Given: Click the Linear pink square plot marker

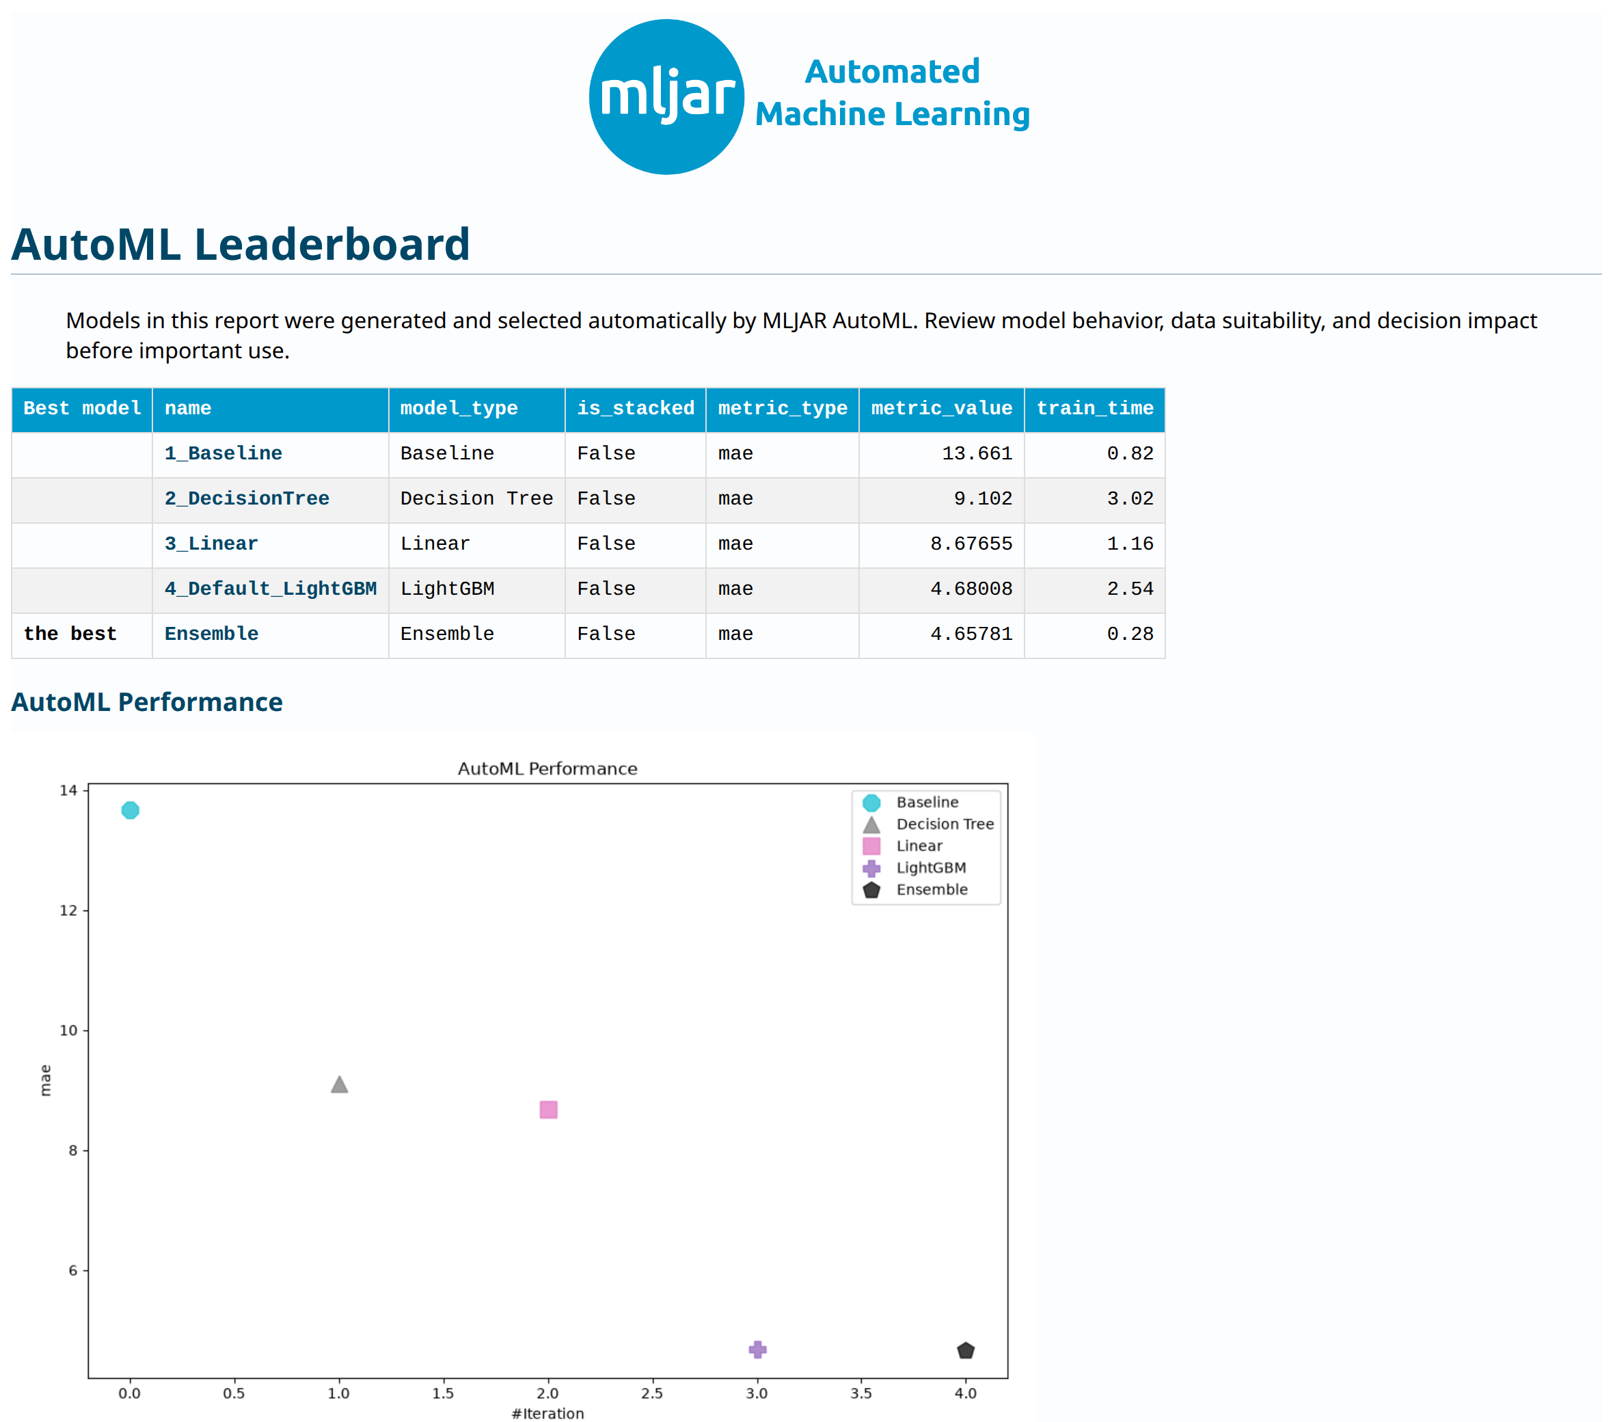Looking at the screenshot, I should coord(548,1110).
